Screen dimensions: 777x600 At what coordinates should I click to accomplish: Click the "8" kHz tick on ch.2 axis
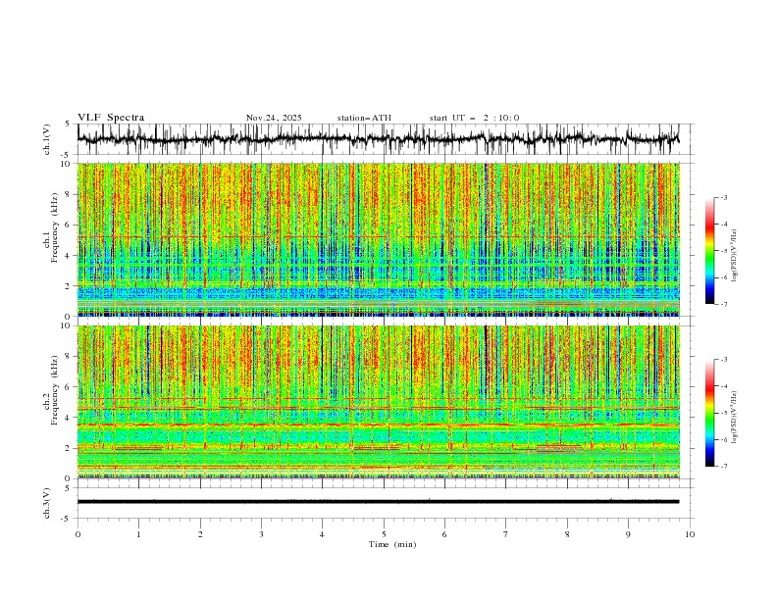69,357
